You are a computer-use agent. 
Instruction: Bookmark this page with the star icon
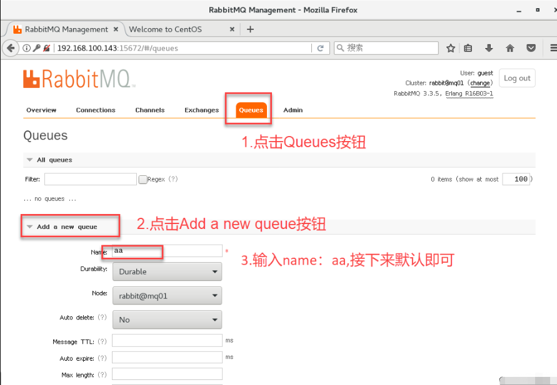pos(451,48)
